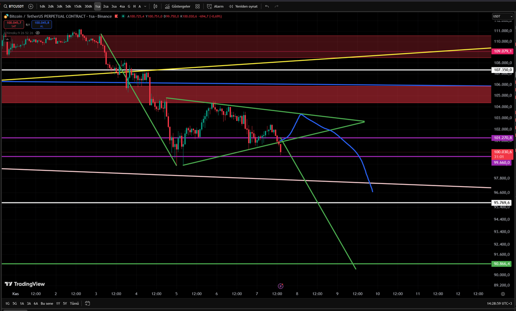Select the Bu sene date range
This screenshot has width=516, height=311.
(x=47, y=303)
